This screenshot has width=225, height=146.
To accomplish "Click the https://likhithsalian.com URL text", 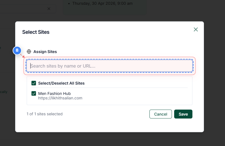I will point(60,98).
